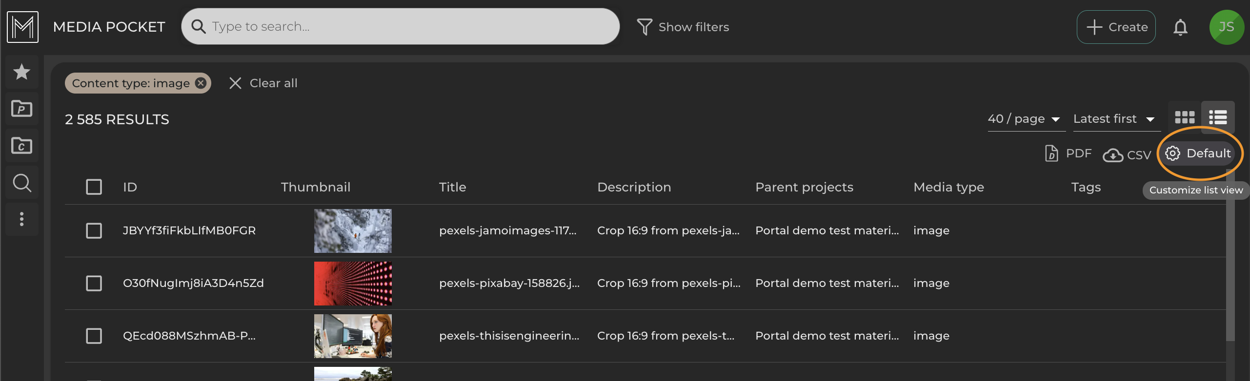Open thumbnail of the red dots image
Image resolution: width=1250 pixels, height=381 pixels.
coord(352,283)
